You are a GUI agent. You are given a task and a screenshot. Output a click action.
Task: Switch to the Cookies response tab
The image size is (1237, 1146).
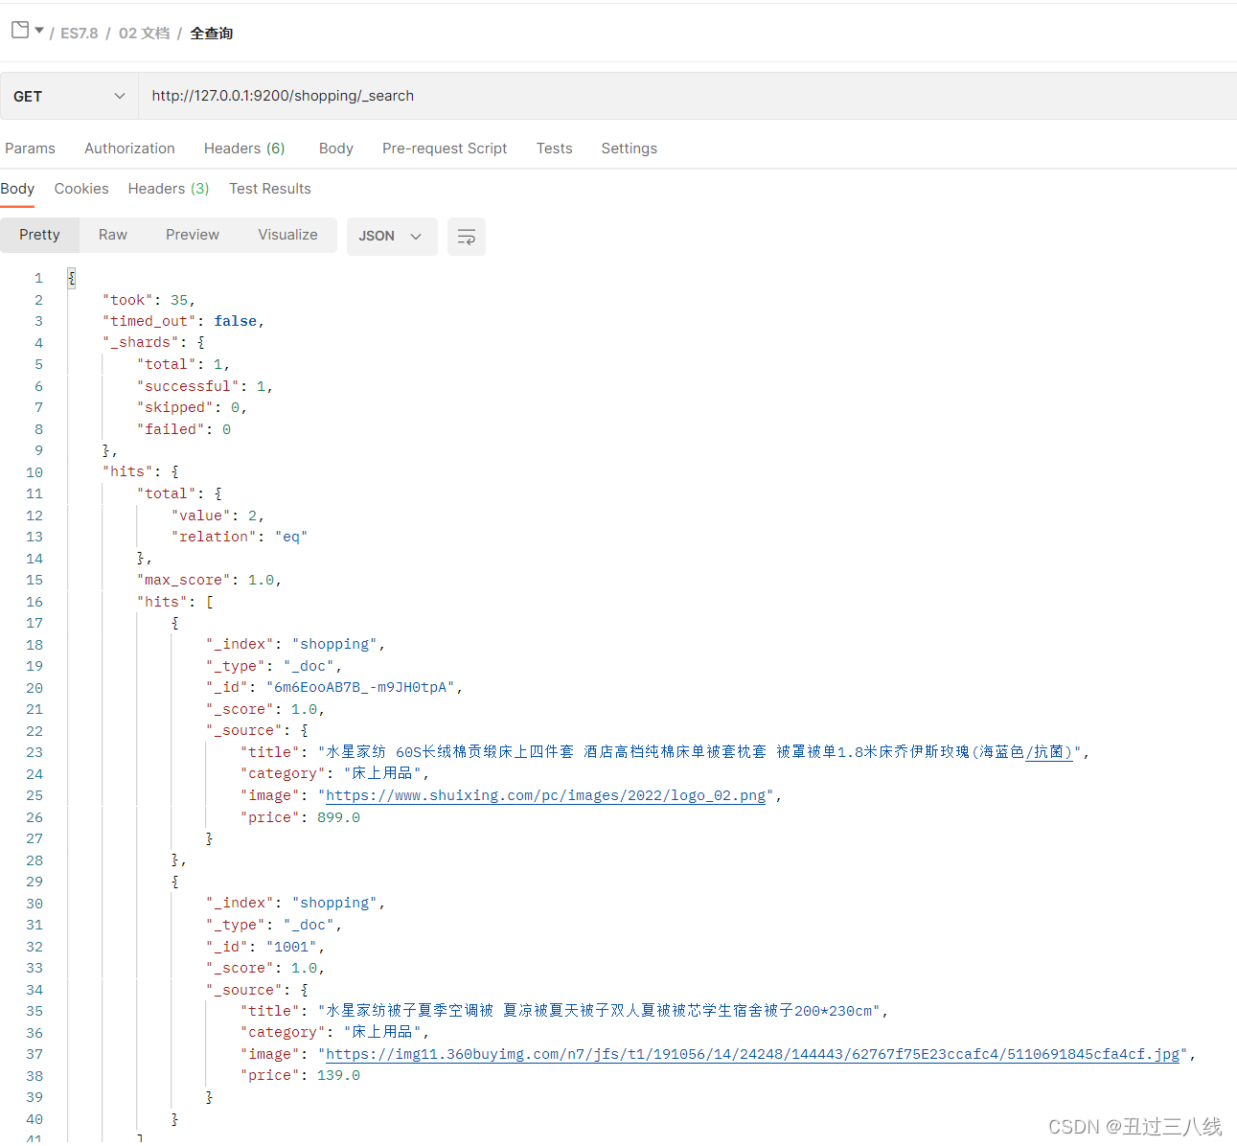(81, 188)
